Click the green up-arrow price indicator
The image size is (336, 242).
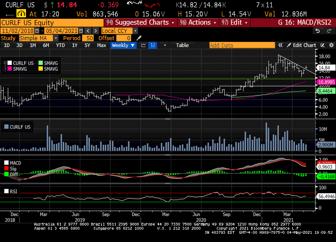52,5
